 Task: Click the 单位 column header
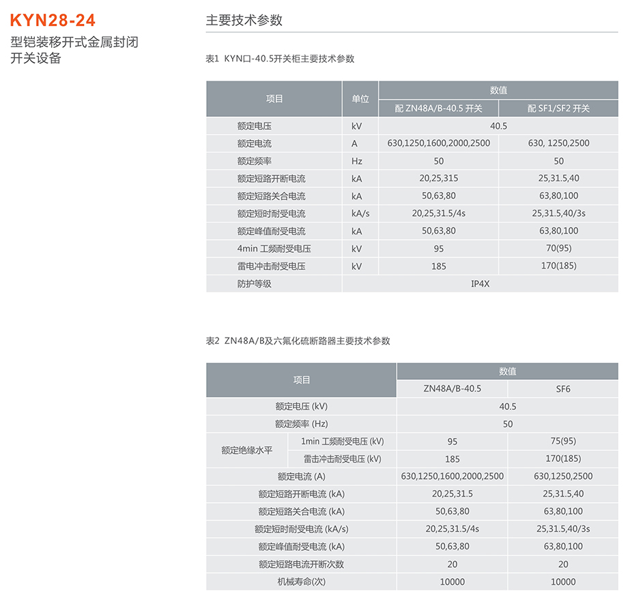[x=360, y=99]
